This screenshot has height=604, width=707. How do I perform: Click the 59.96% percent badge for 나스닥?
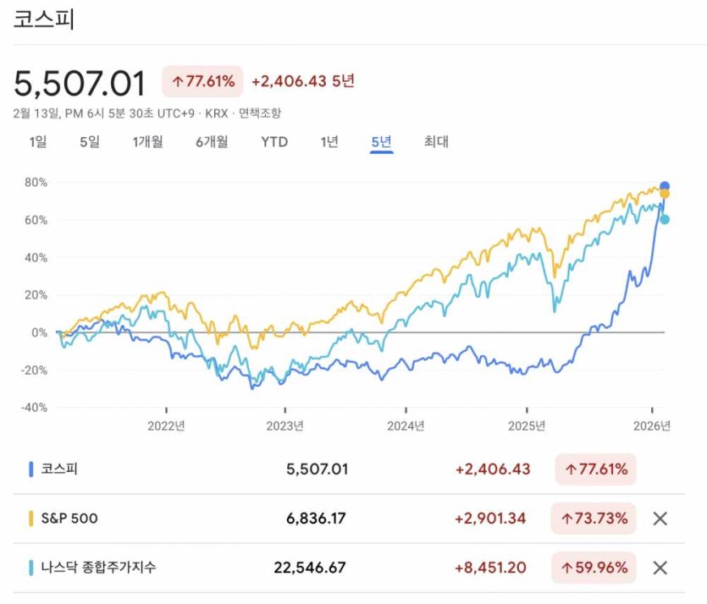pyautogui.click(x=595, y=568)
